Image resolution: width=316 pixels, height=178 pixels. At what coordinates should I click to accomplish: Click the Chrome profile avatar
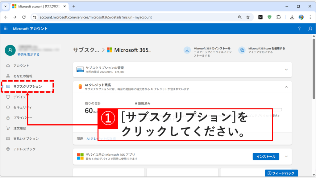[x=301, y=17]
